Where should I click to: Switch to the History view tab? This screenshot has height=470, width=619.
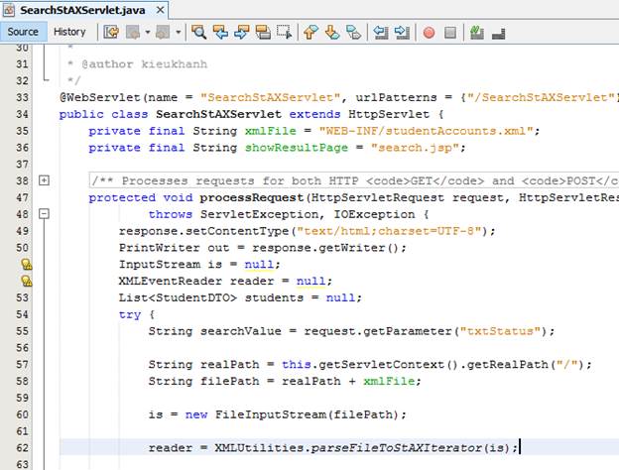(x=69, y=32)
